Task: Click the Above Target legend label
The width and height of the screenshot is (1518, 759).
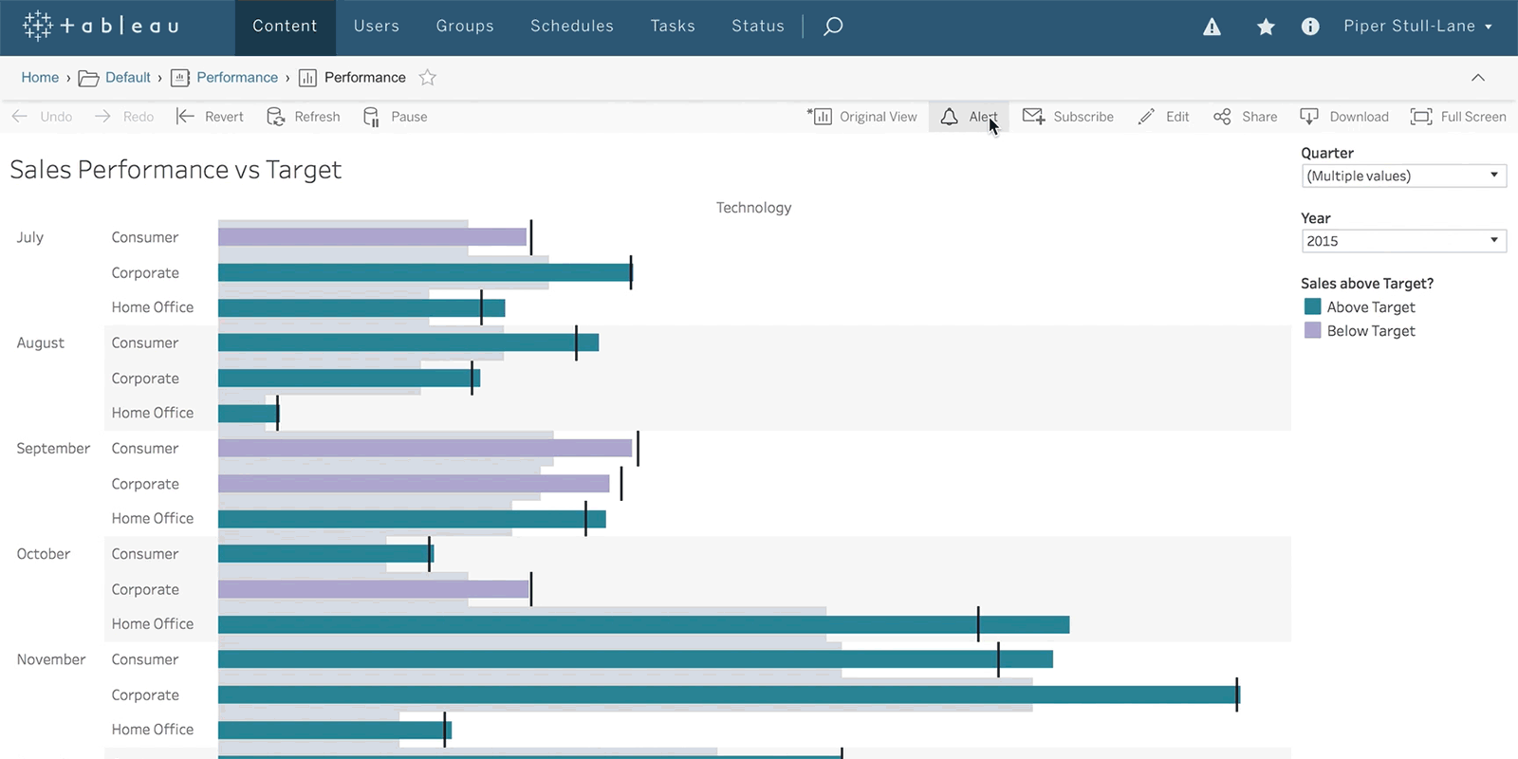Action: click(x=1371, y=307)
